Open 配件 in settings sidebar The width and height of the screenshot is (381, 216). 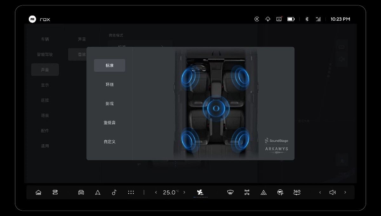coord(45,131)
